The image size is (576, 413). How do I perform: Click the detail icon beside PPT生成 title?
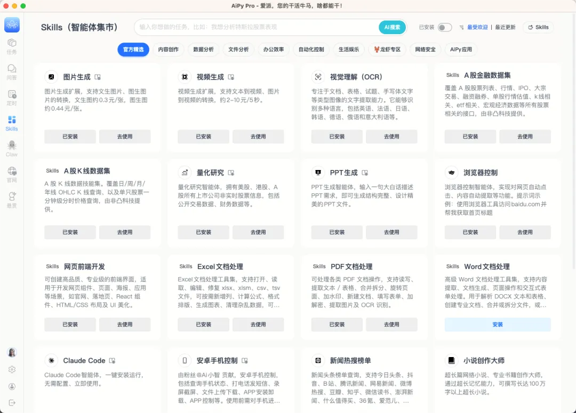pos(364,173)
